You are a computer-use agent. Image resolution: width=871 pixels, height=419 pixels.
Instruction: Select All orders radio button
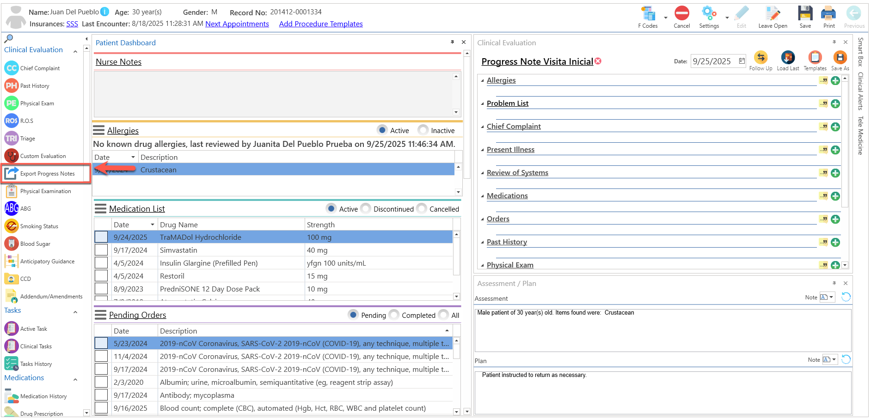pyautogui.click(x=443, y=315)
